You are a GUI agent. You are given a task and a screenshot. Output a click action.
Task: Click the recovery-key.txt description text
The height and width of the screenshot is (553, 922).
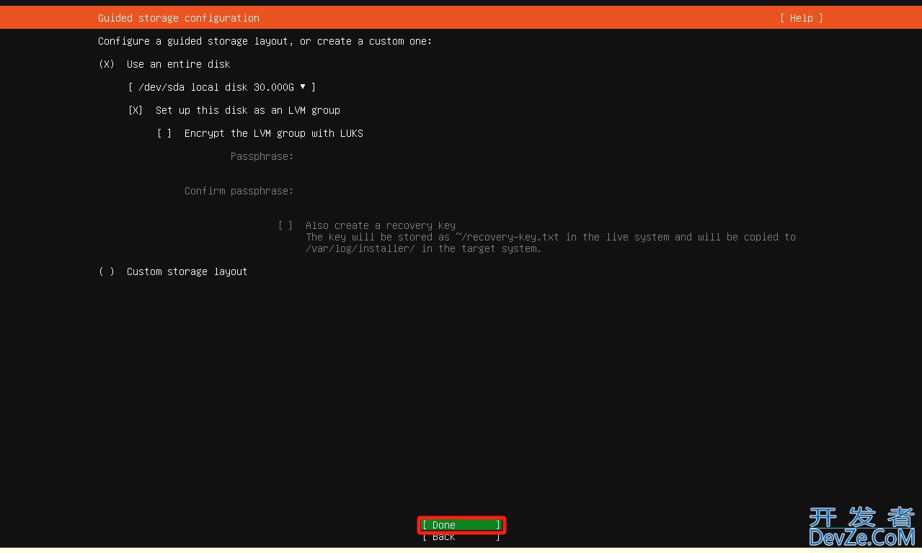click(x=551, y=243)
